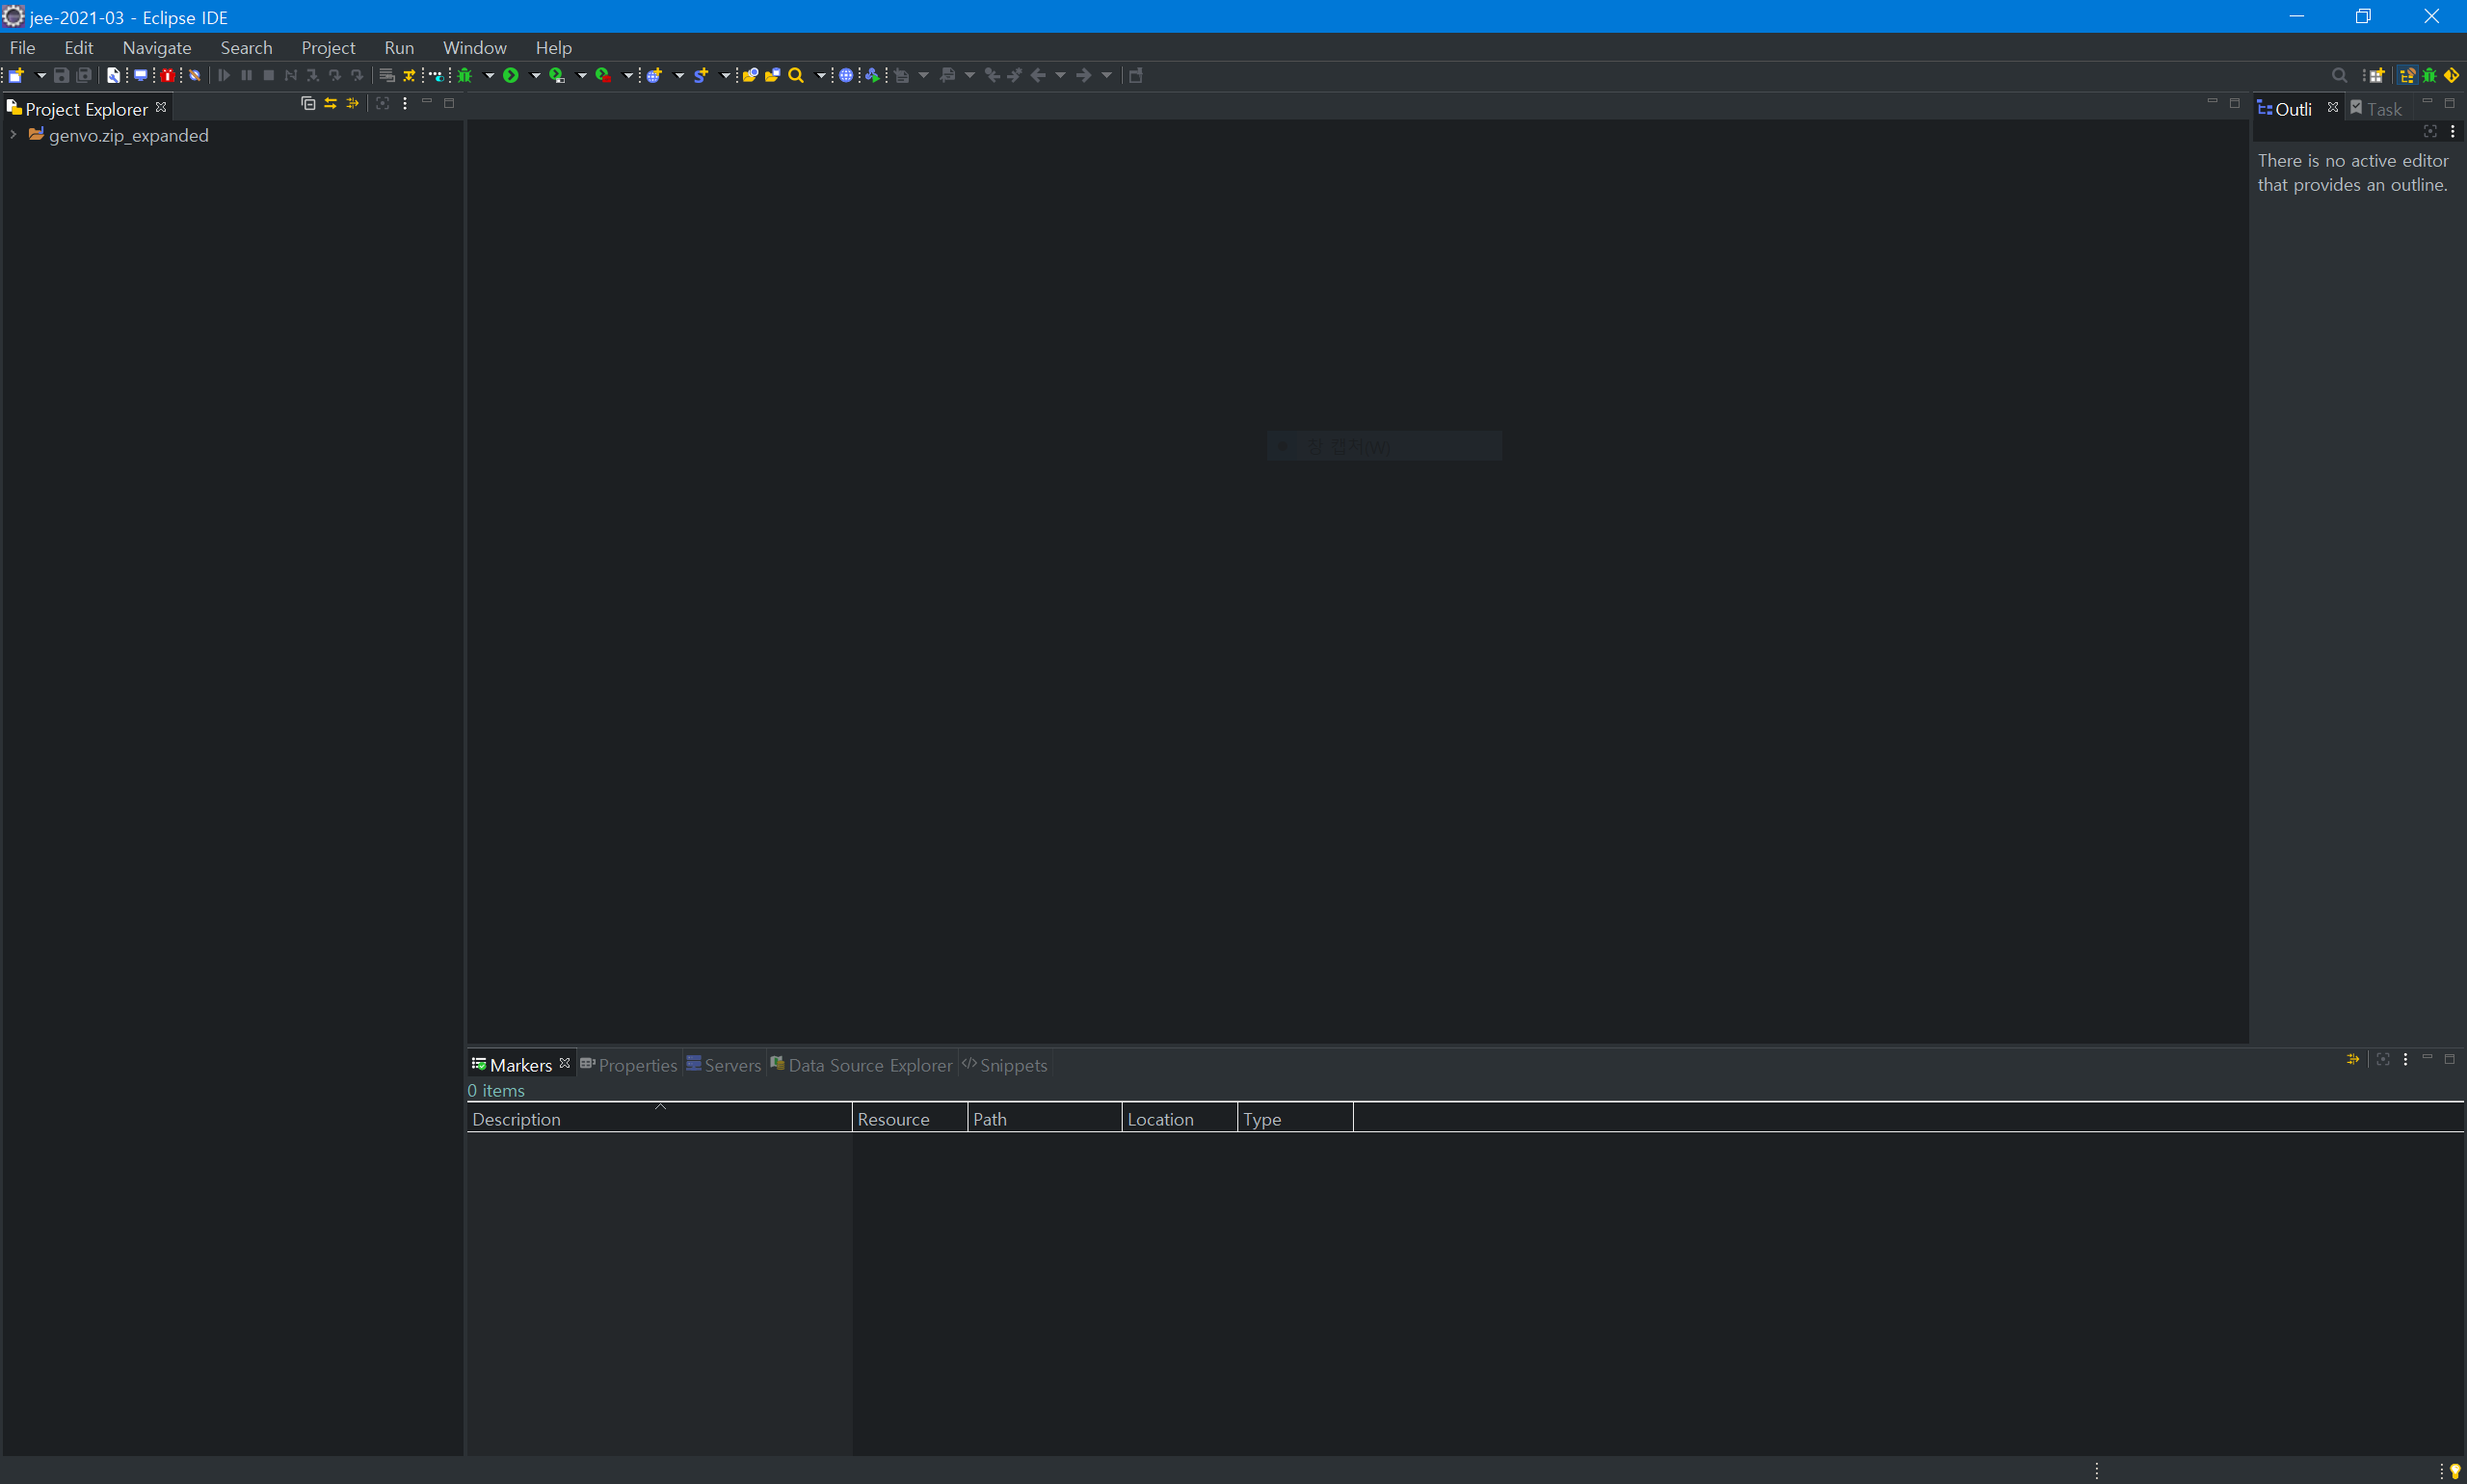Click the New file wizard icon
The height and width of the screenshot is (1484, 2467).
[16, 75]
